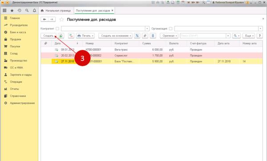
Task: Click the copy document icon beside Создать
Action: (x=61, y=36)
